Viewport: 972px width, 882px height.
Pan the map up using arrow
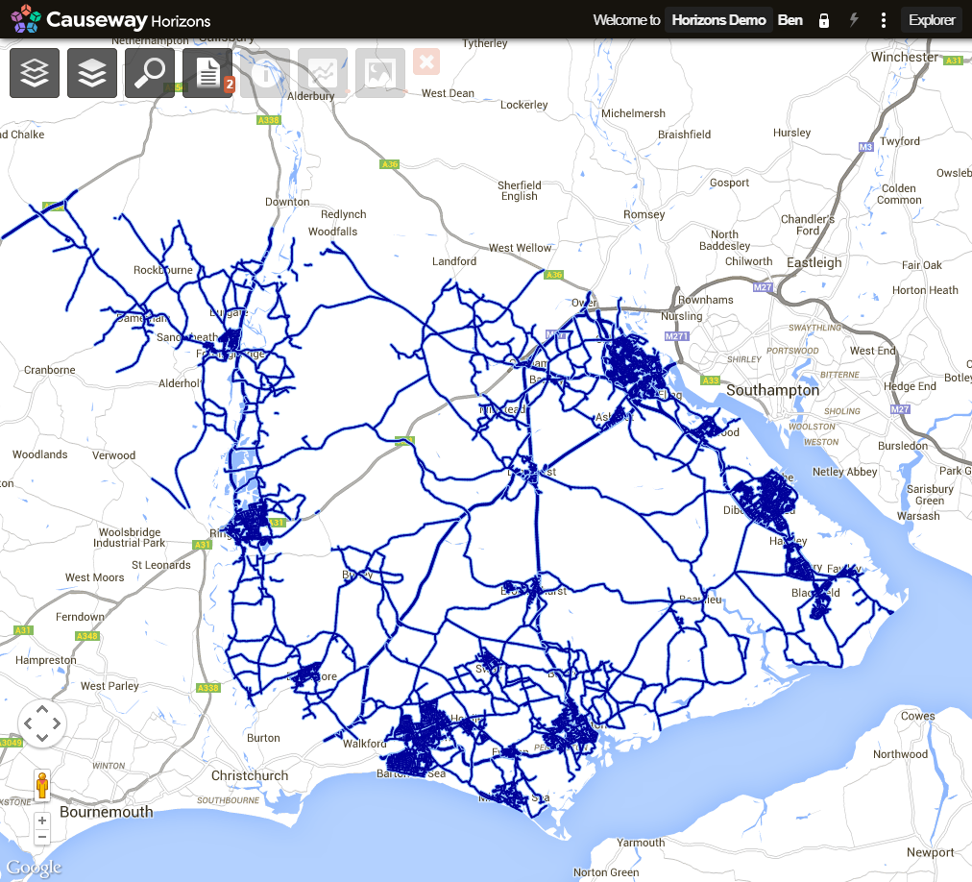click(x=42, y=710)
